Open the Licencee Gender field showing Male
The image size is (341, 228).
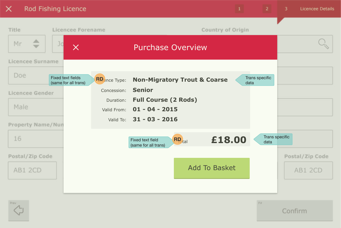click(x=36, y=107)
